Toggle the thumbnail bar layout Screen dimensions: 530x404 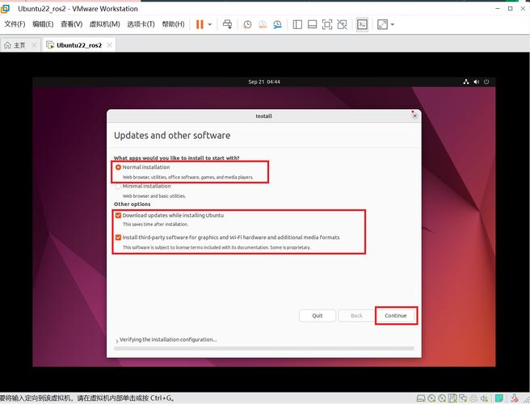pos(313,24)
